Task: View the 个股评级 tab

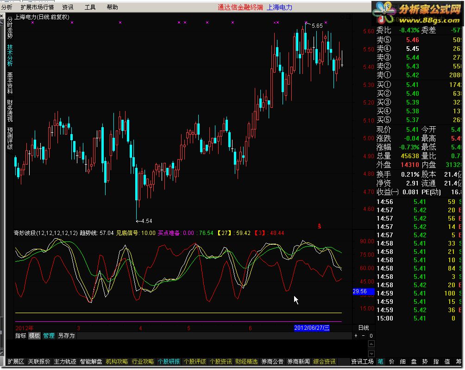Action: coord(195,361)
